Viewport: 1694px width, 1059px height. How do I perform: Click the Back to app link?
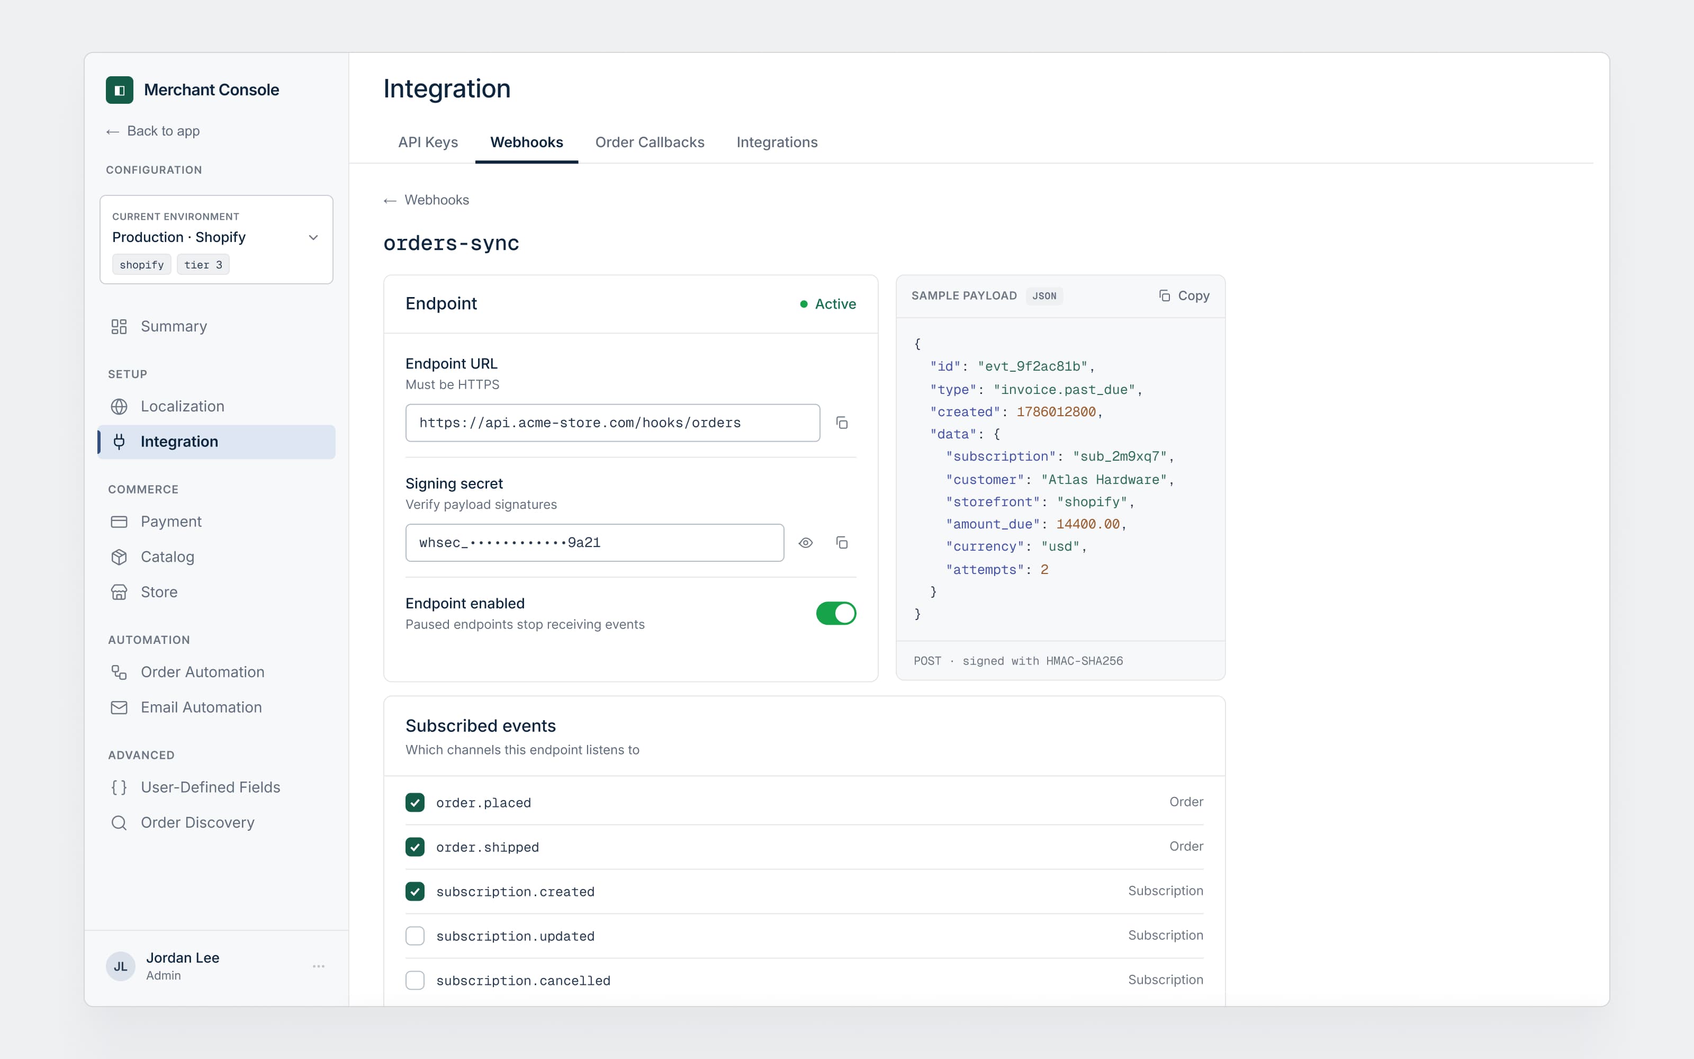point(154,131)
